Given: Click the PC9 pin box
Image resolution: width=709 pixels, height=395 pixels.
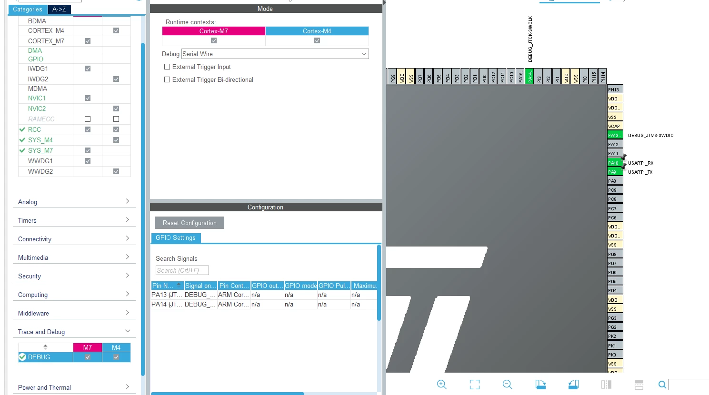Looking at the screenshot, I should click(615, 190).
